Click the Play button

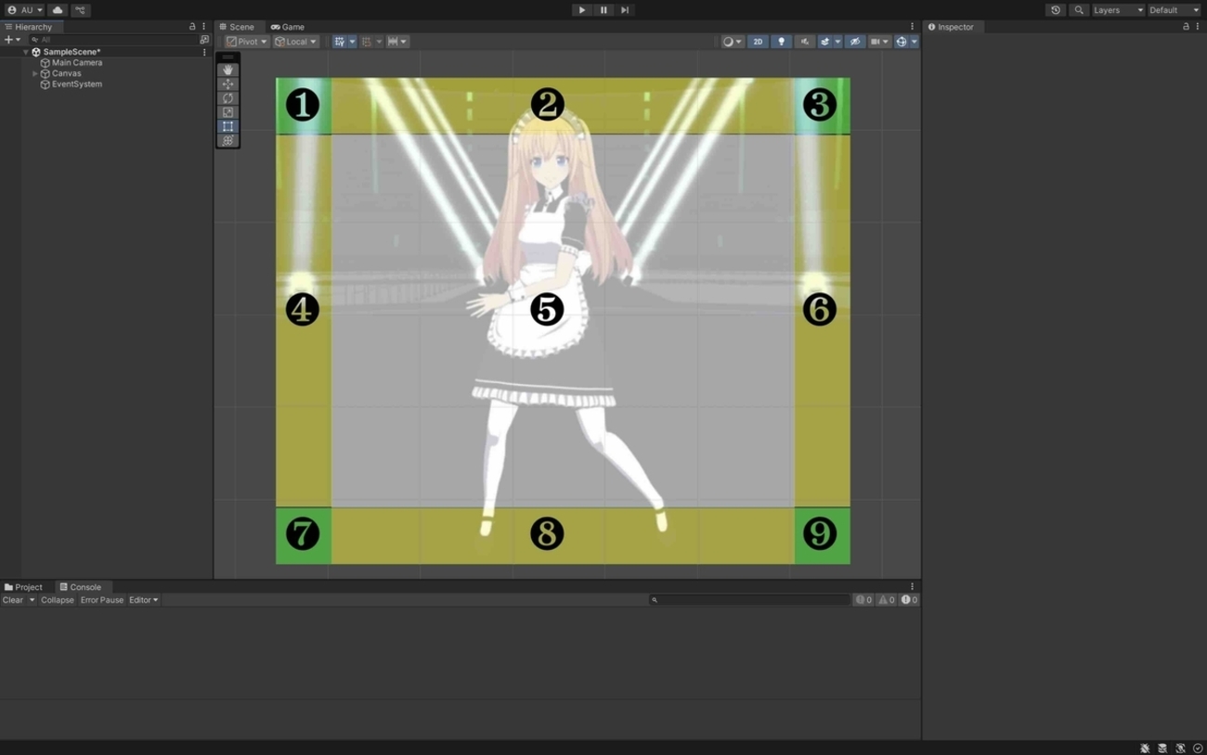(582, 10)
